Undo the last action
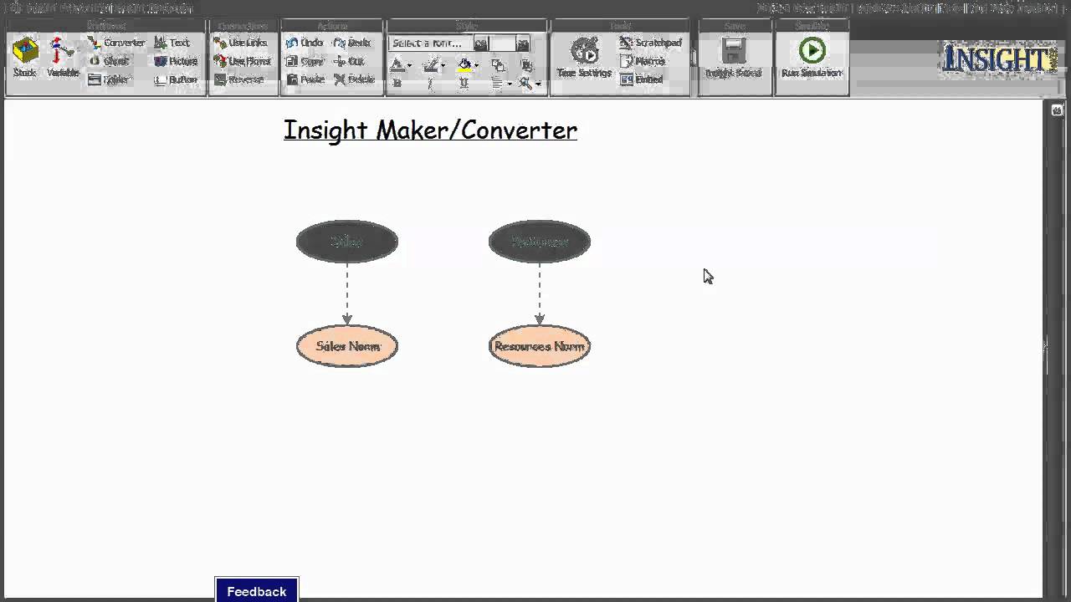1071x602 pixels. coord(304,43)
